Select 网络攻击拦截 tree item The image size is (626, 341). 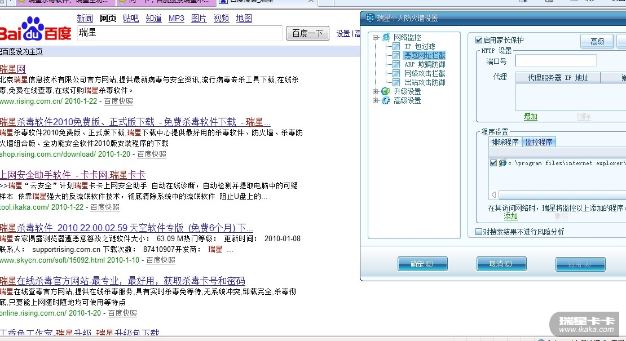pos(425,73)
